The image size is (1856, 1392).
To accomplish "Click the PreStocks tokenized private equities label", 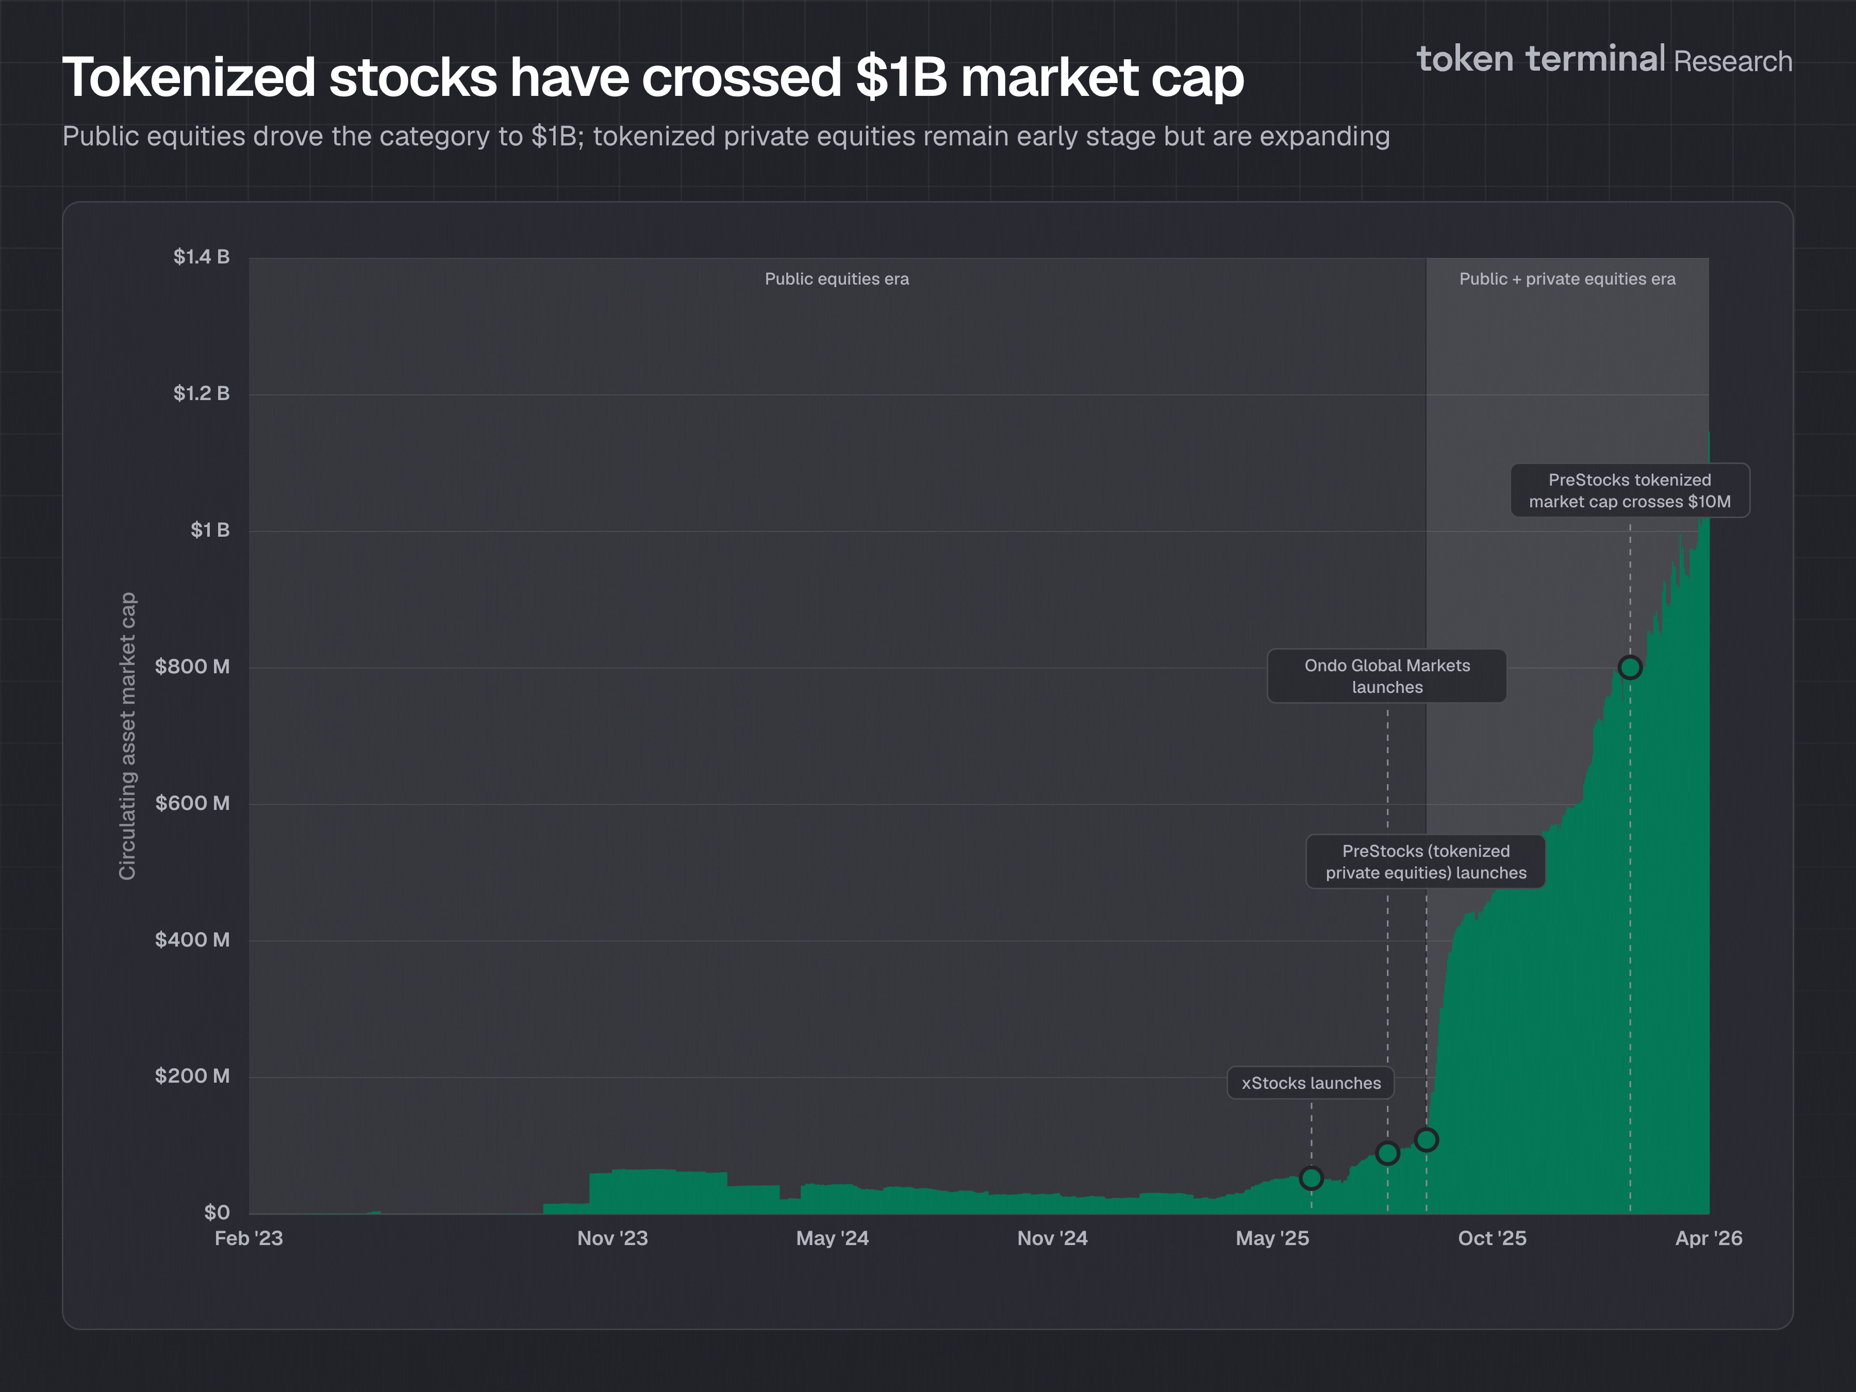I will click(x=1424, y=861).
